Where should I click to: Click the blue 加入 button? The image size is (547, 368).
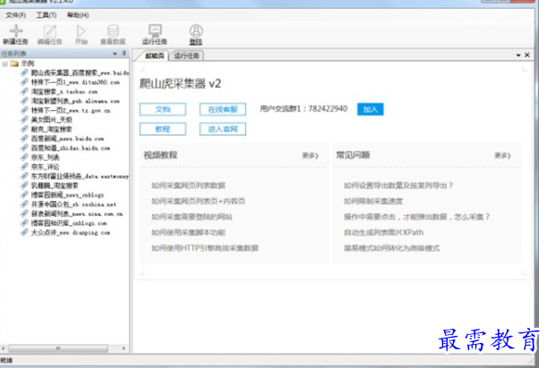[x=370, y=109]
